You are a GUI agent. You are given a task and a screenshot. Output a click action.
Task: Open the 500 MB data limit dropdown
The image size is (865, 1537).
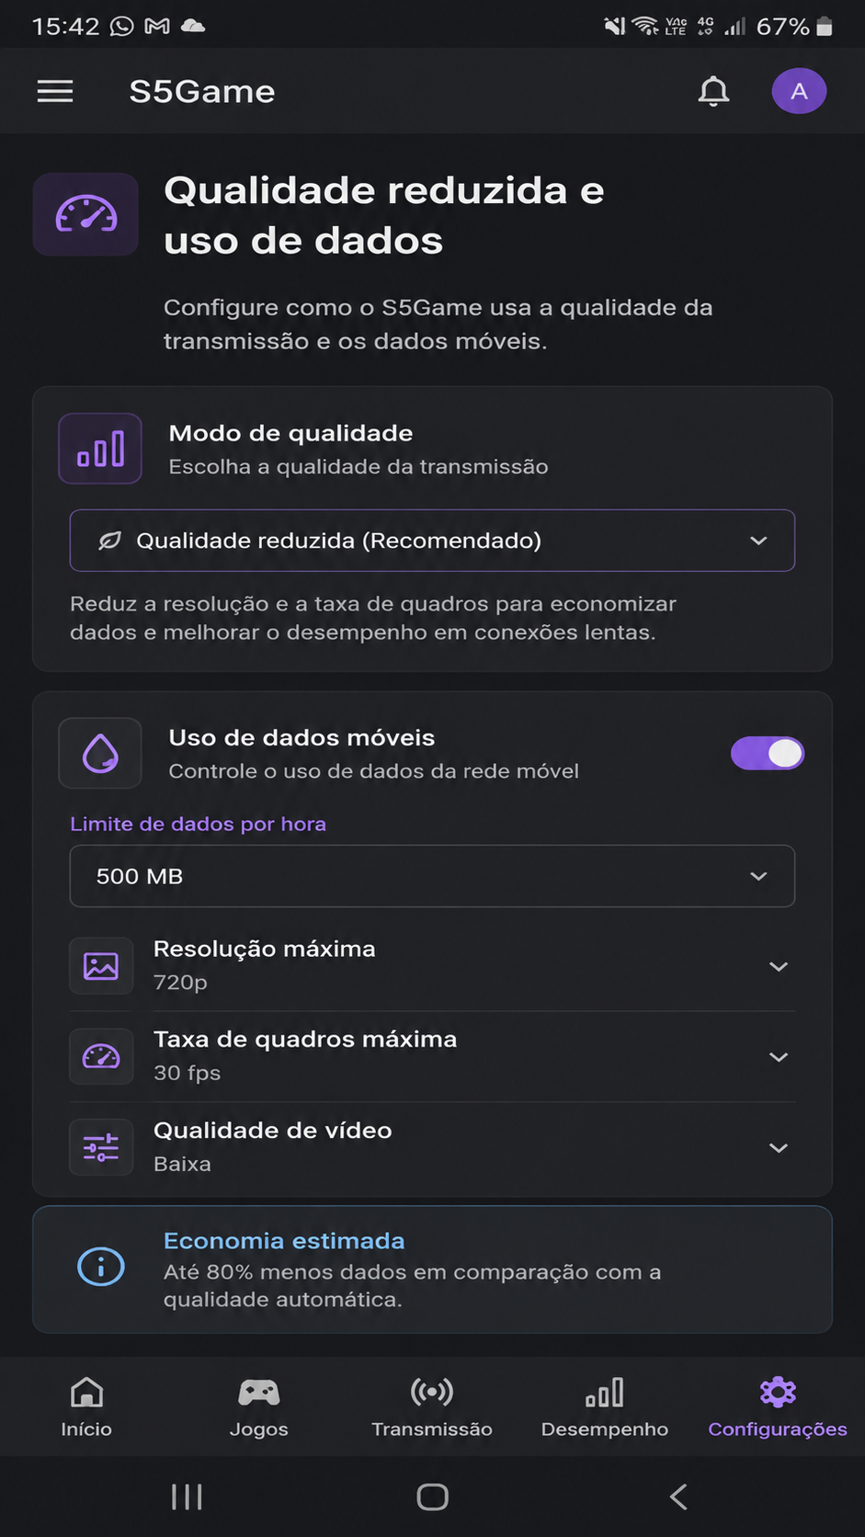(432, 876)
